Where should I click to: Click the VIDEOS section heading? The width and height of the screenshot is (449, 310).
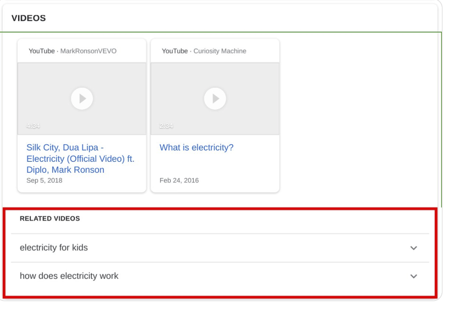28,19
